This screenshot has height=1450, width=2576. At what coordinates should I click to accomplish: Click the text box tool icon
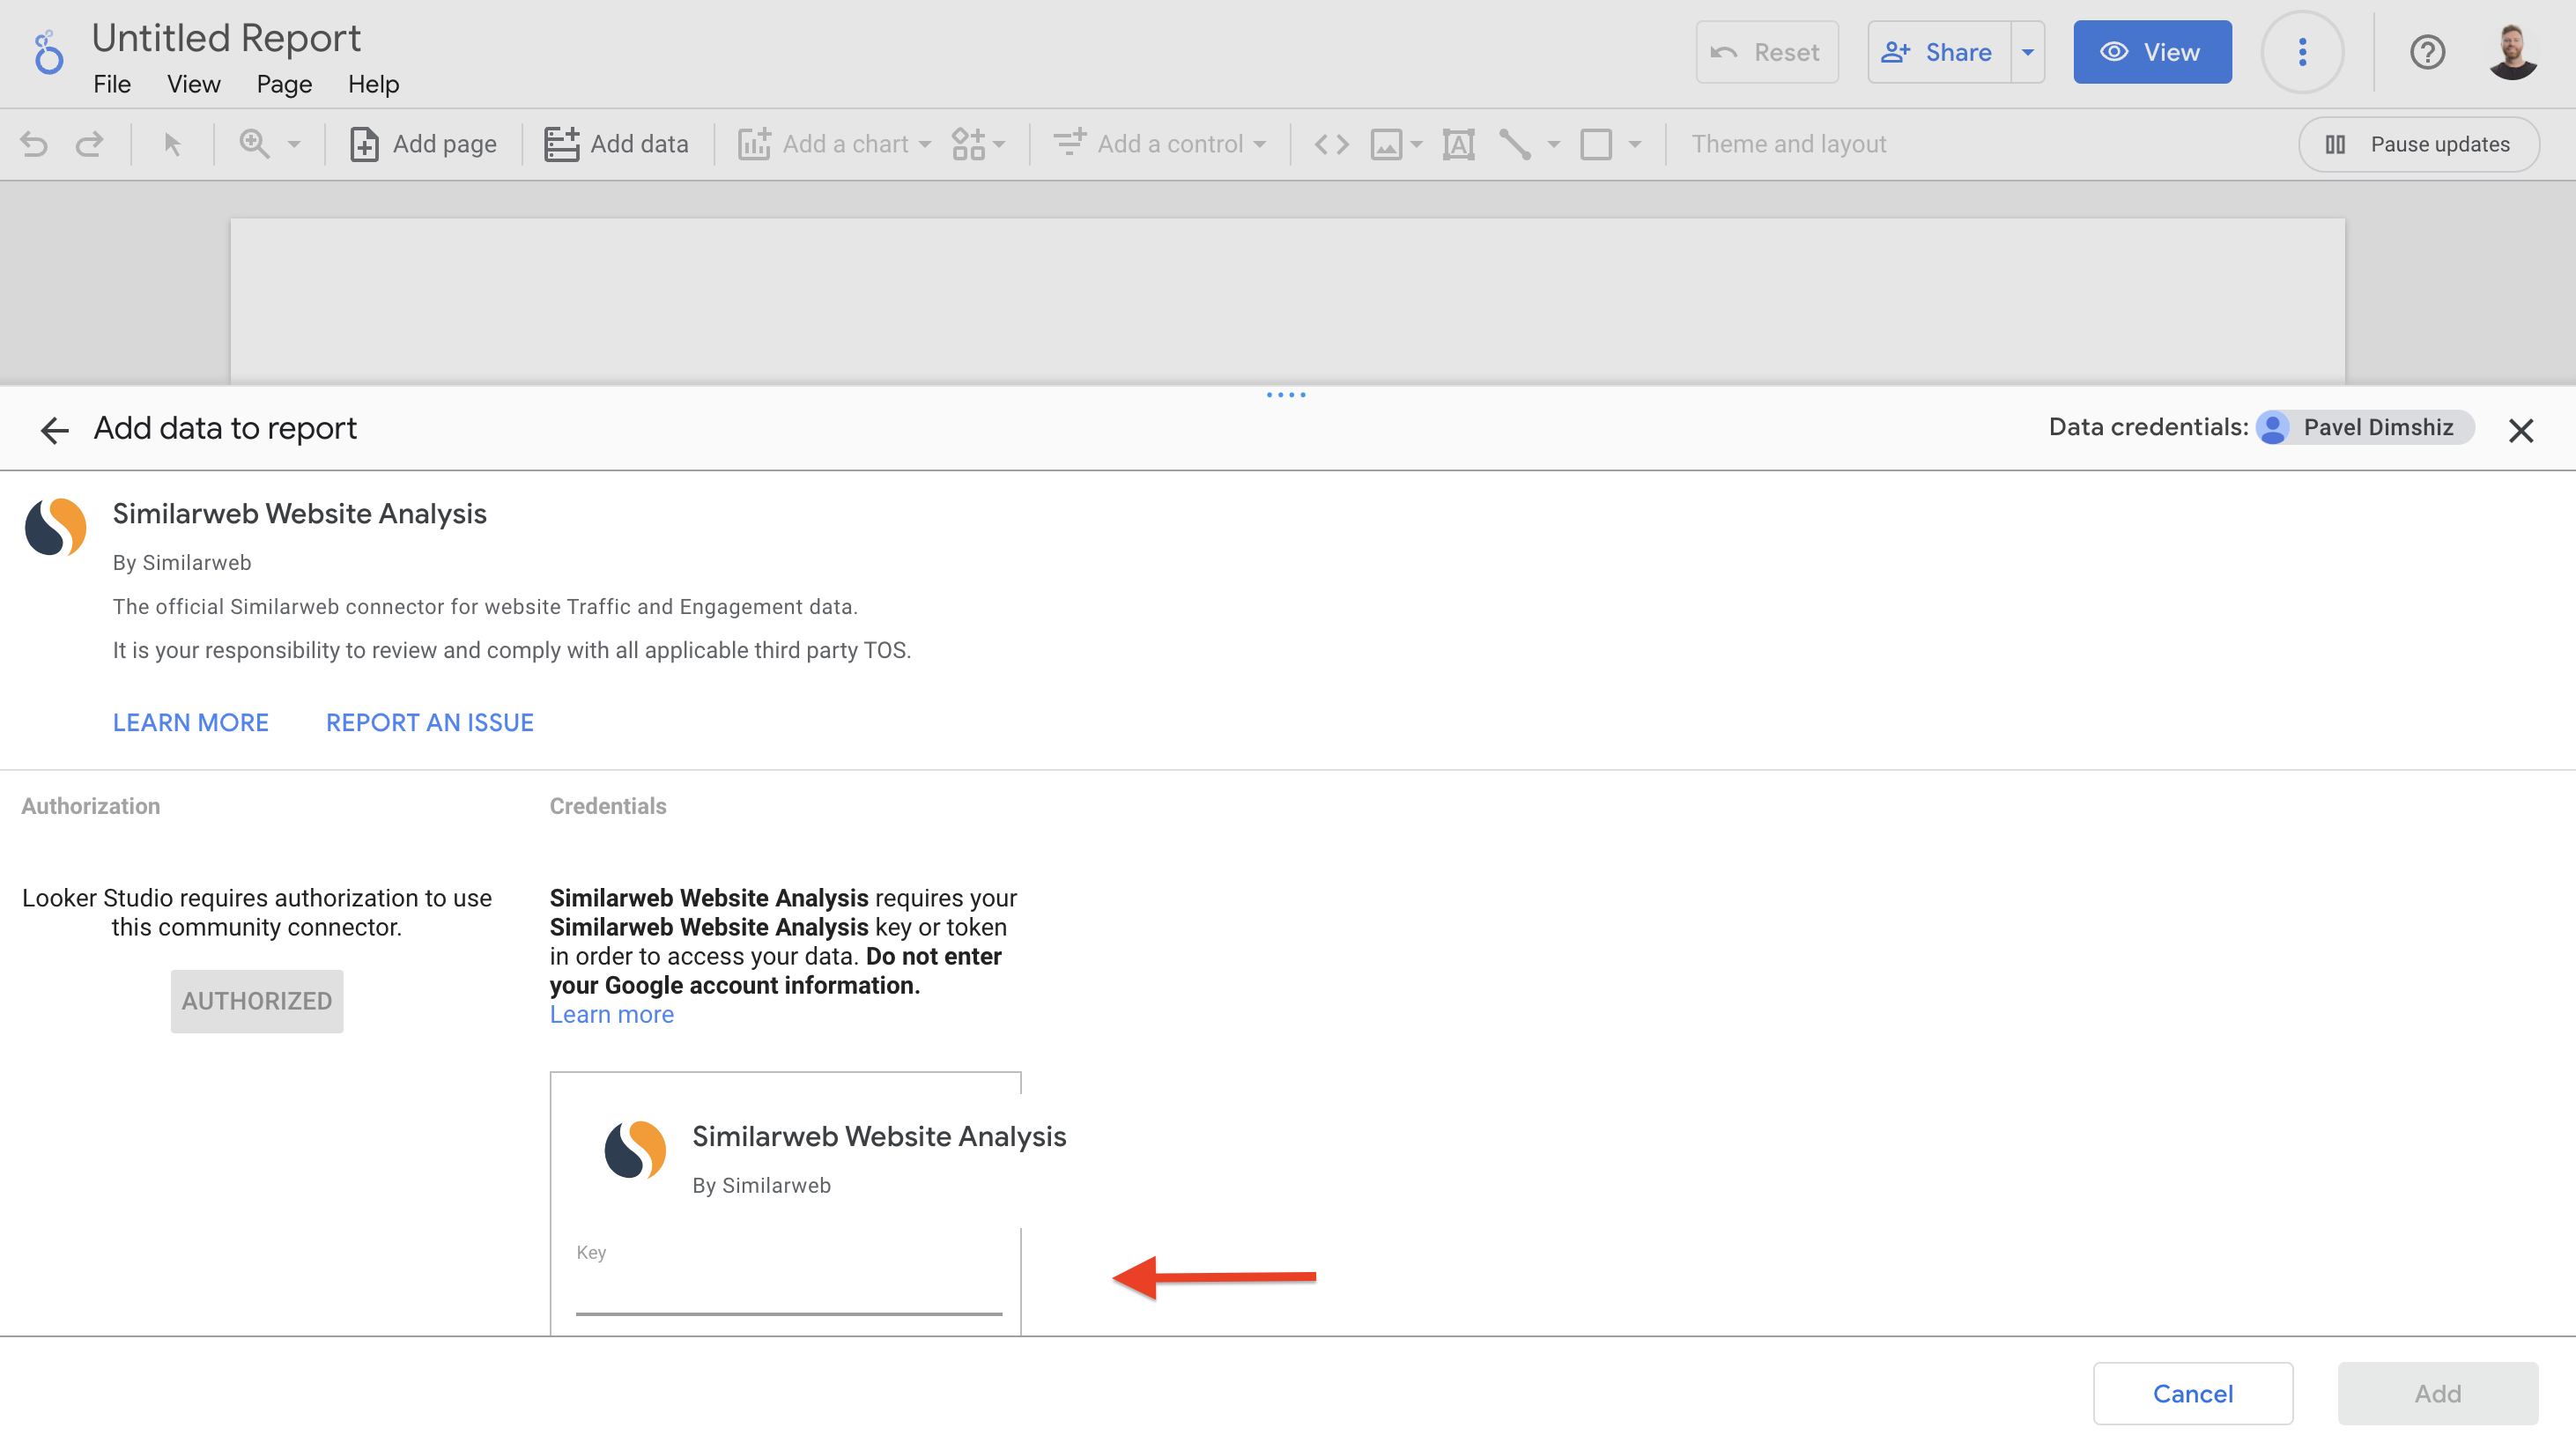tap(1458, 144)
